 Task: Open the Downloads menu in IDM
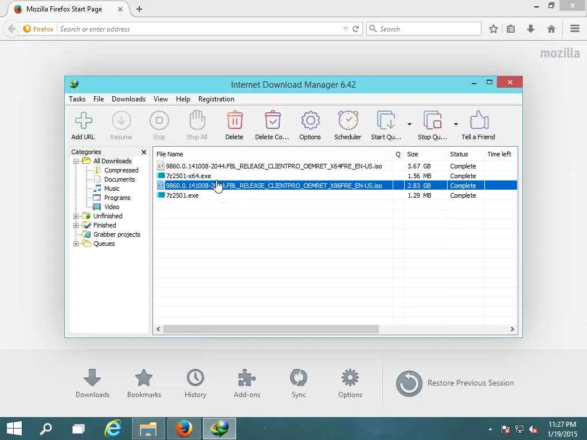click(128, 99)
